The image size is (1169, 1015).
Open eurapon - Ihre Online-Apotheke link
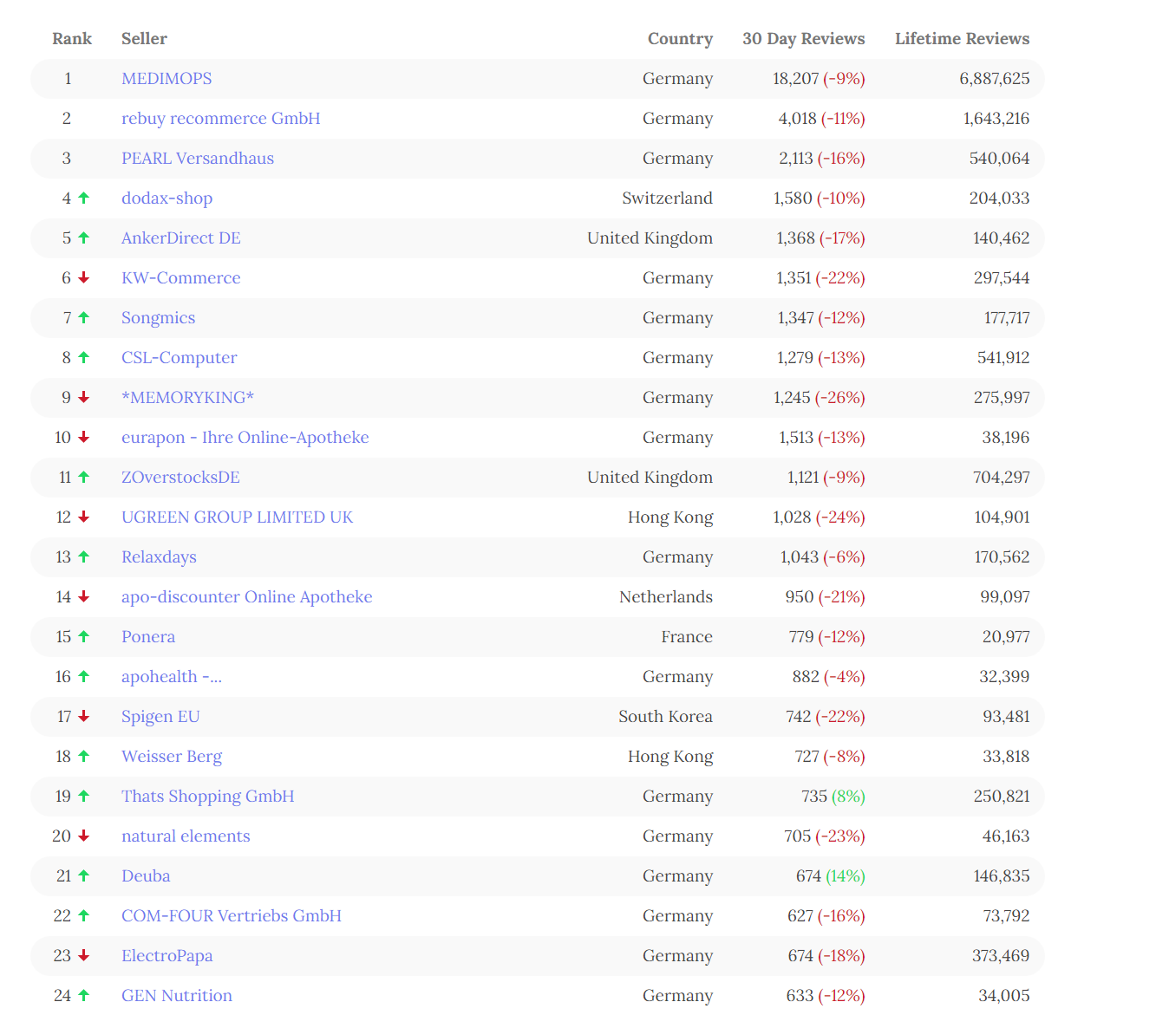click(245, 438)
